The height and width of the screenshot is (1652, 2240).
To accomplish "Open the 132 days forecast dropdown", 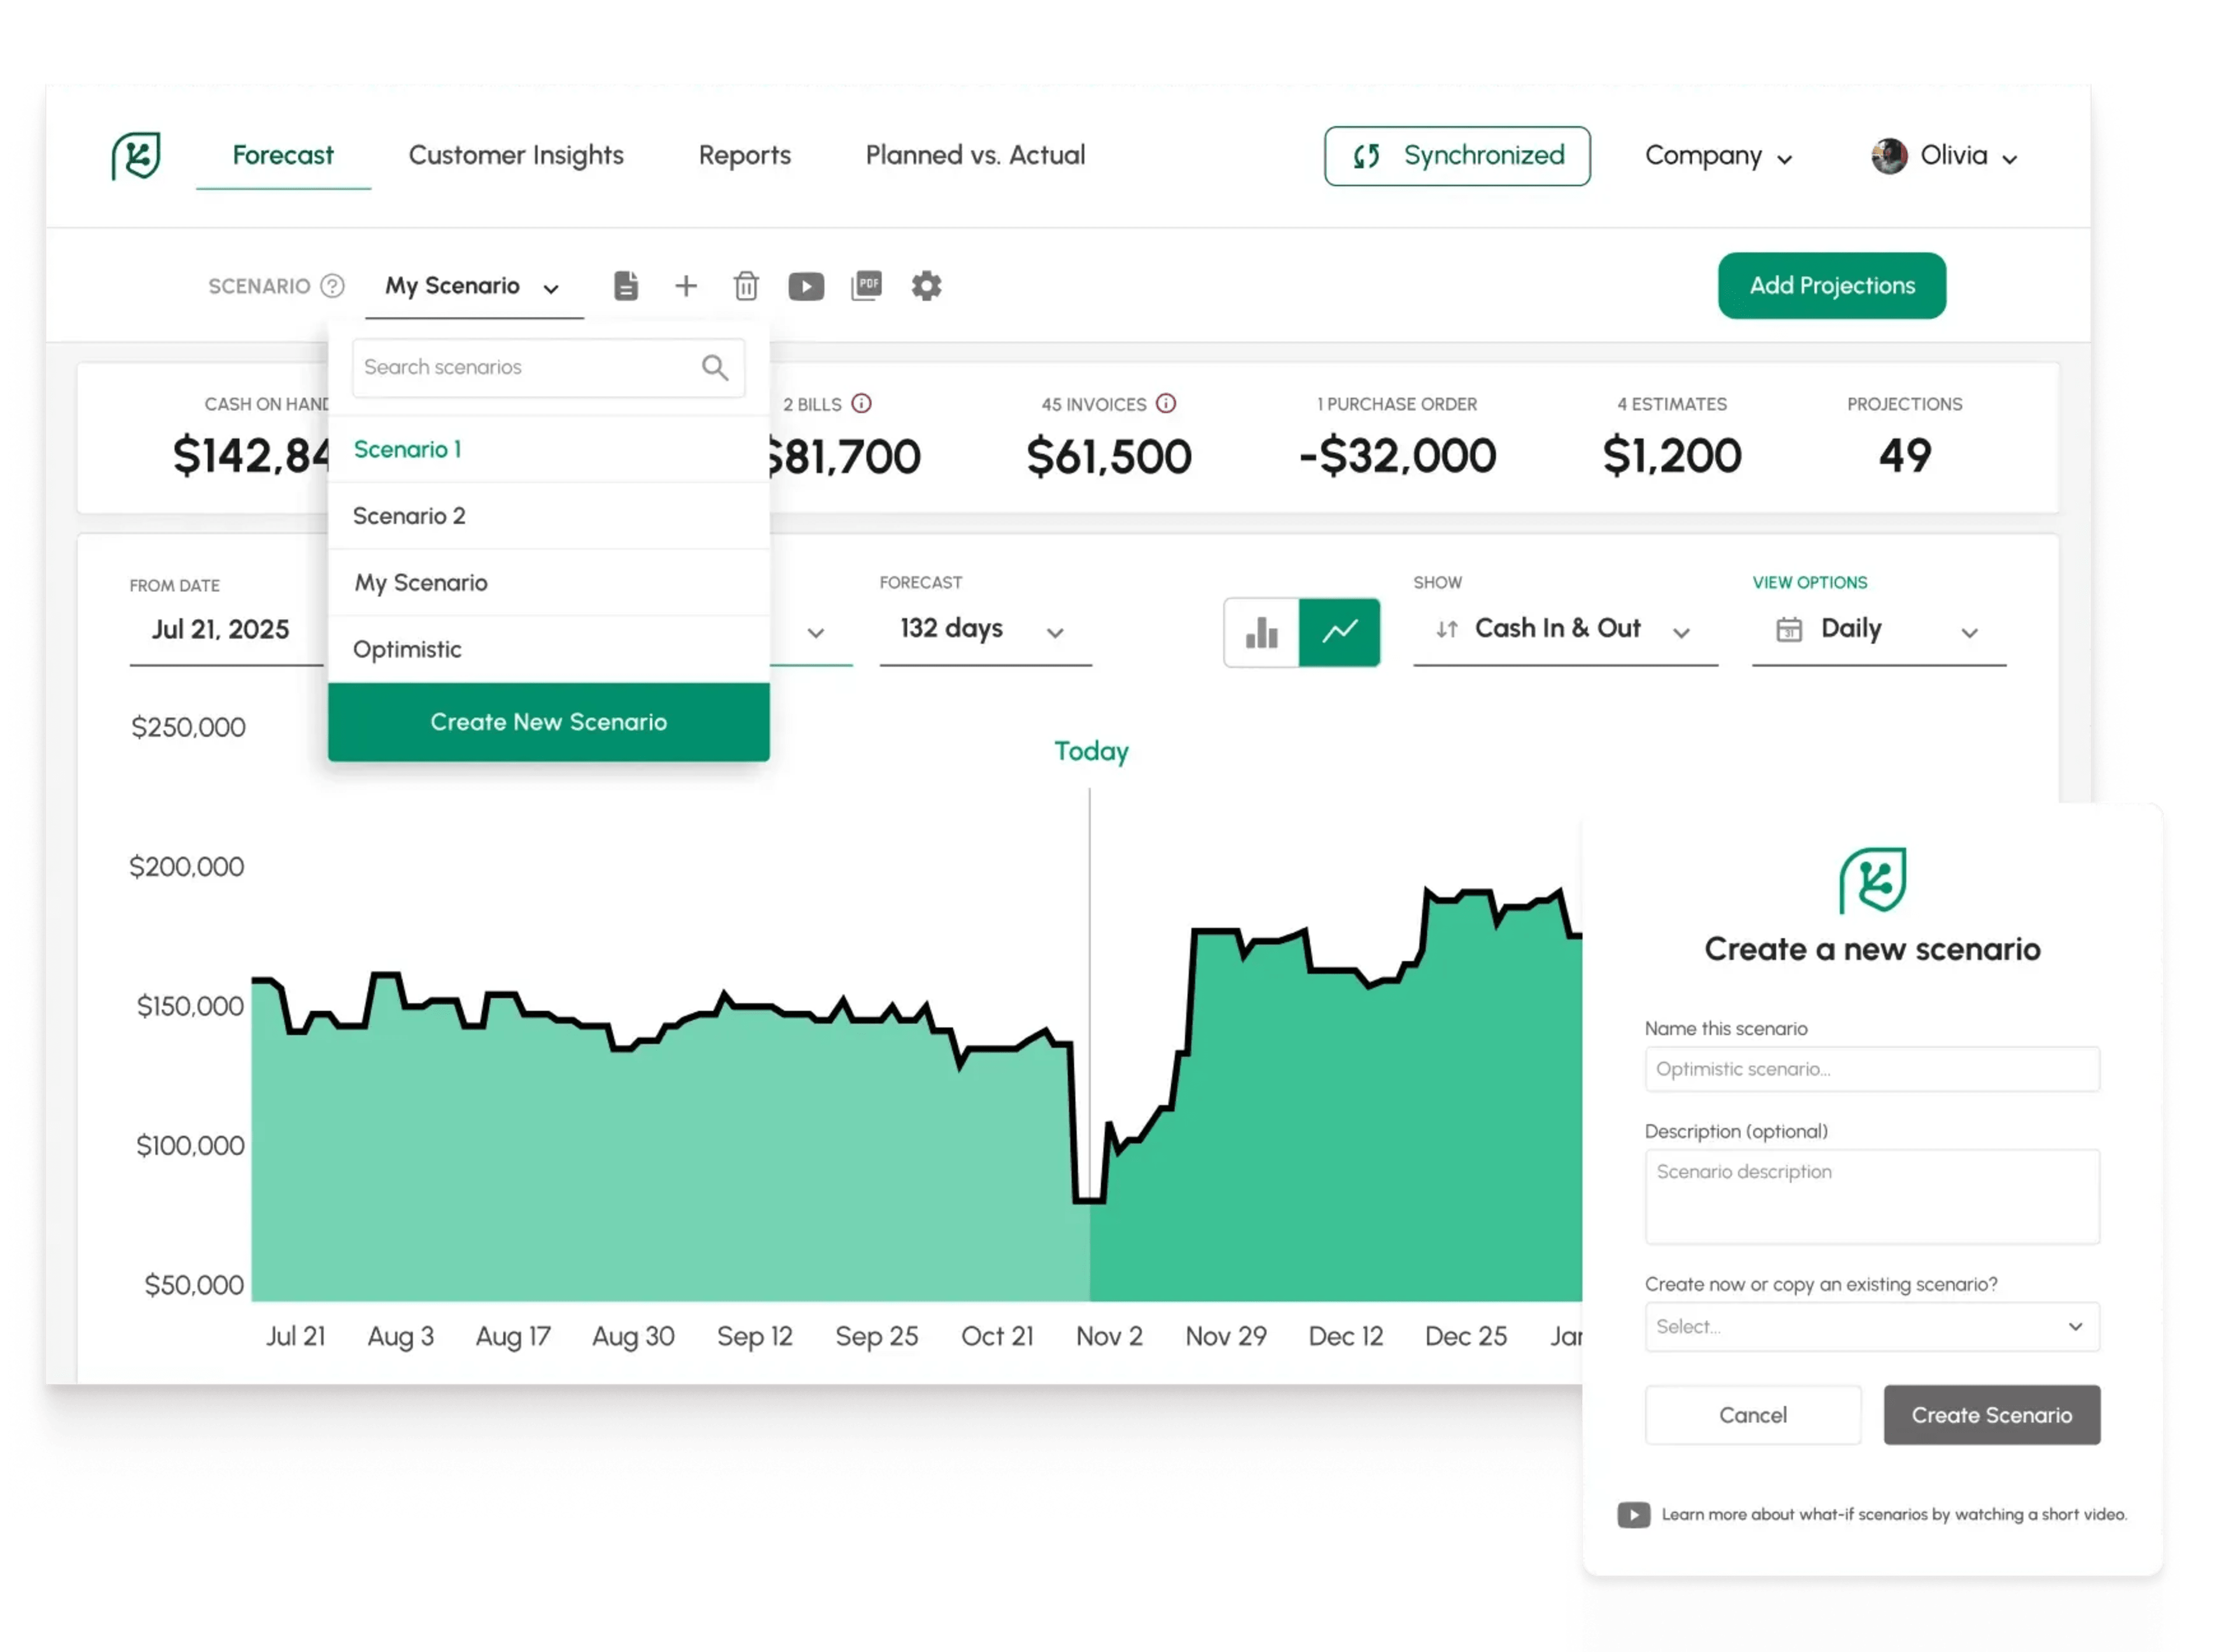I will click(985, 630).
